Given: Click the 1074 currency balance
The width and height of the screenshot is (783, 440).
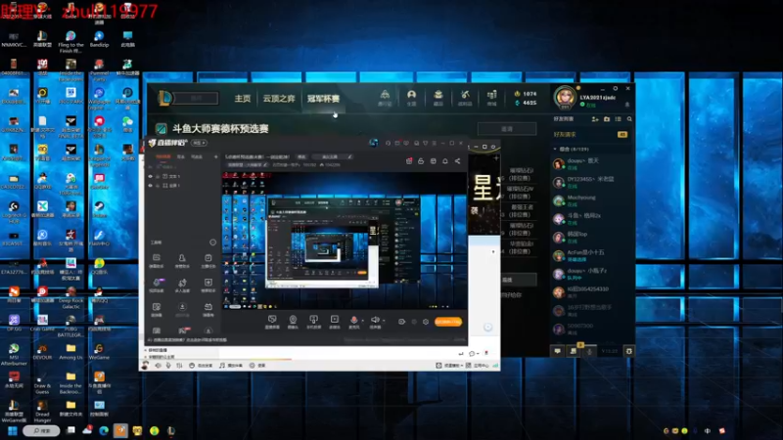Looking at the screenshot, I should pyautogui.click(x=526, y=93).
